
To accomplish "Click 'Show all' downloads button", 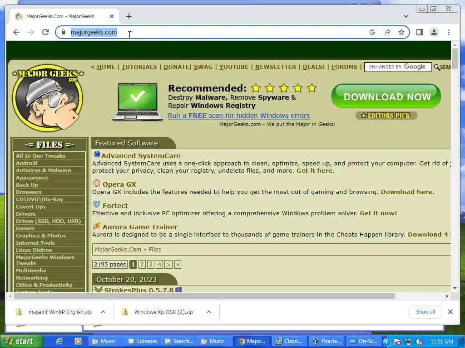I will click(425, 312).
